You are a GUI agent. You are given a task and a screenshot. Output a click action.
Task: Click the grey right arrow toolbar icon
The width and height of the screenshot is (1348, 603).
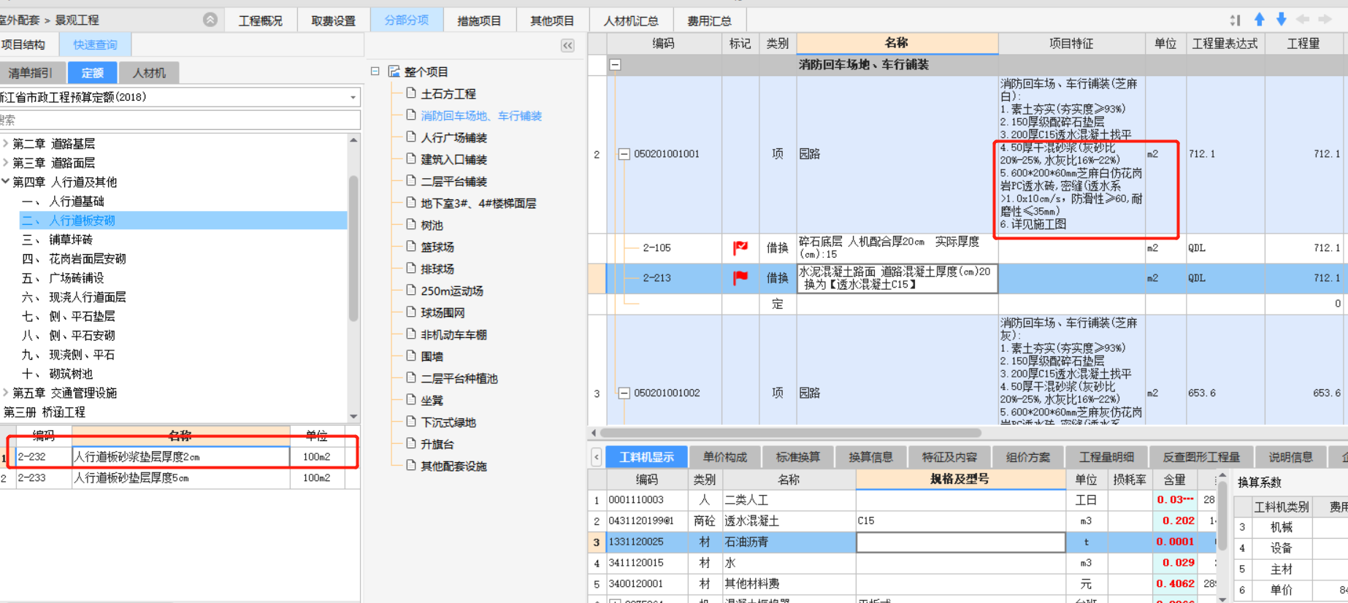[x=1325, y=20]
